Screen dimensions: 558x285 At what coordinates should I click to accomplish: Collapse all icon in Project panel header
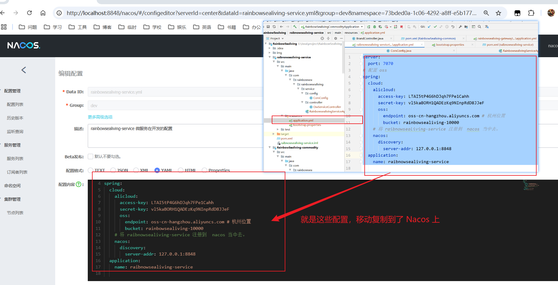328,39
